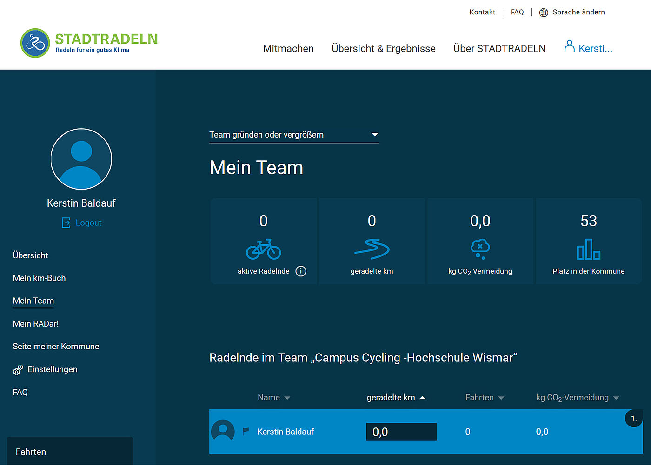Select Mein Team in the sidebar
Screen dimensions: 651x465
[x=33, y=301]
